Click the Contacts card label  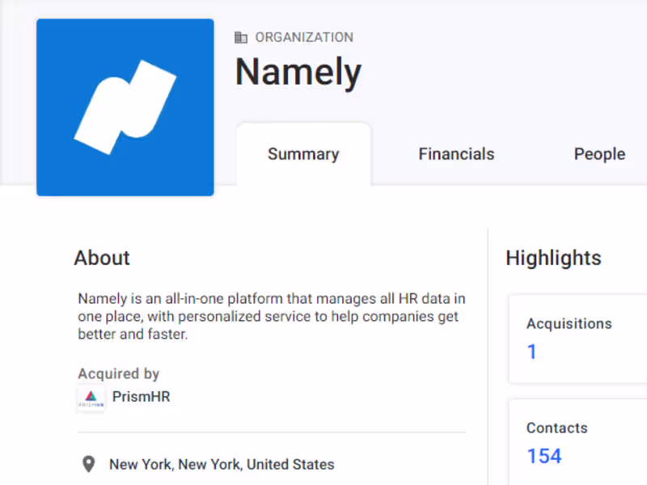point(556,428)
